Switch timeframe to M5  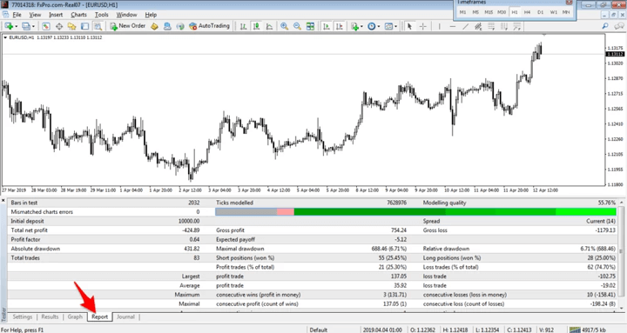pyautogui.click(x=475, y=12)
